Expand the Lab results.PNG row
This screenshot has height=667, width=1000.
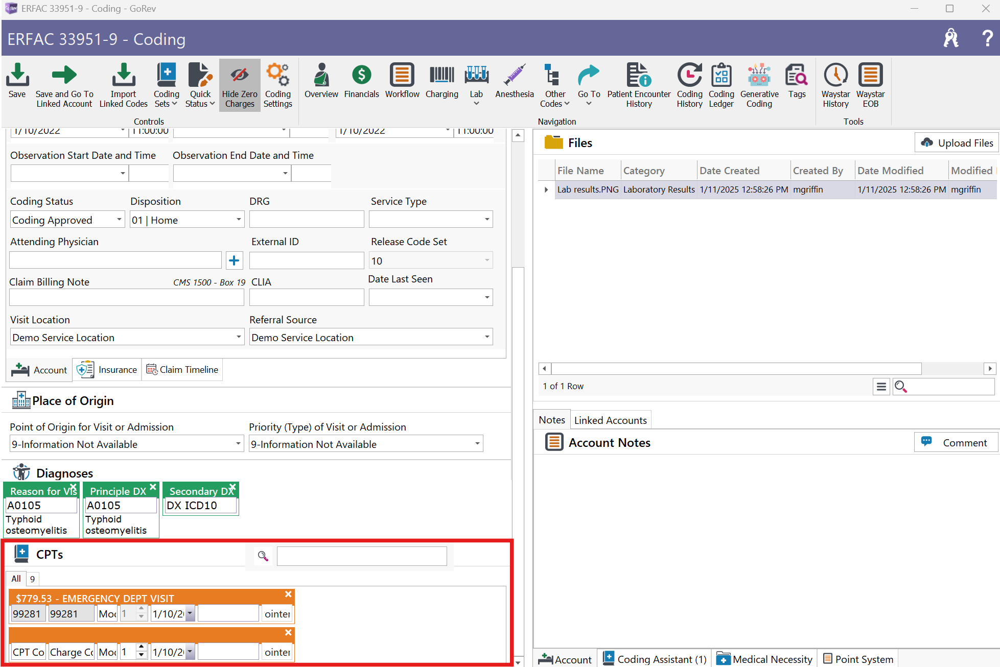(x=546, y=189)
